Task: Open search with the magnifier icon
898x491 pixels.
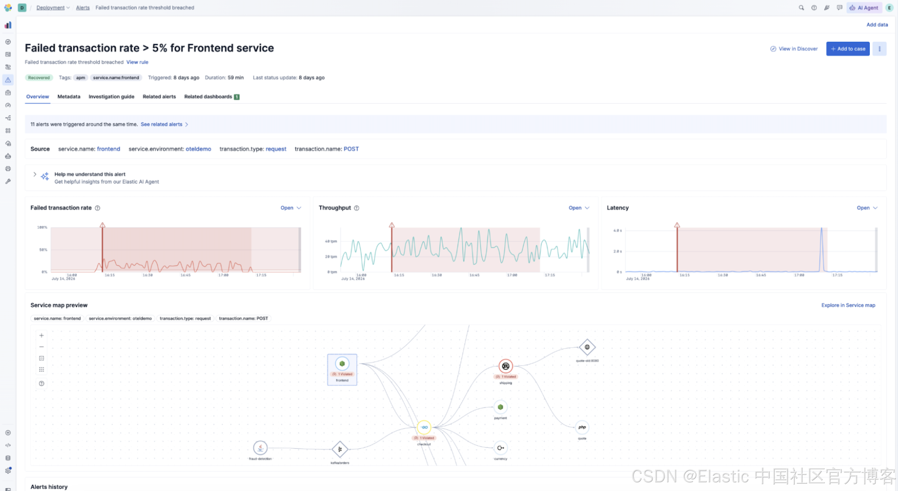Action: click(x=801, y=8)
